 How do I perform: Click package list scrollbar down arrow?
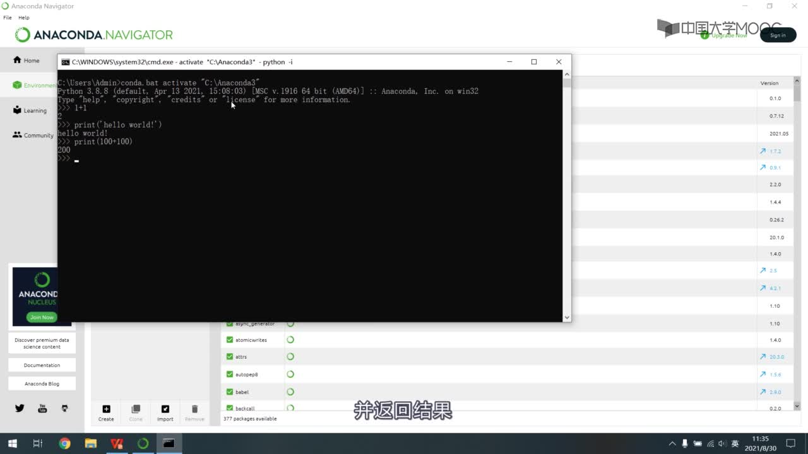[x=797, y=406]
